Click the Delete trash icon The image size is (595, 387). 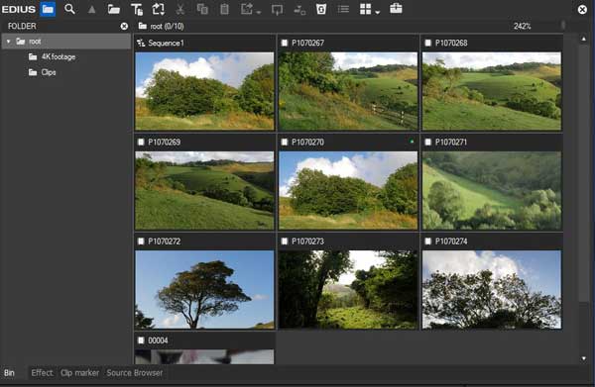321,9
